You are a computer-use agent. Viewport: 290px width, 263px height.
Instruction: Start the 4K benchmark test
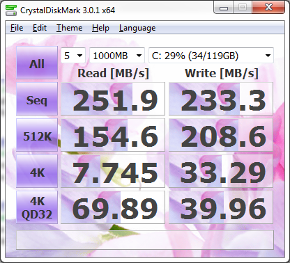coord(37,171)
